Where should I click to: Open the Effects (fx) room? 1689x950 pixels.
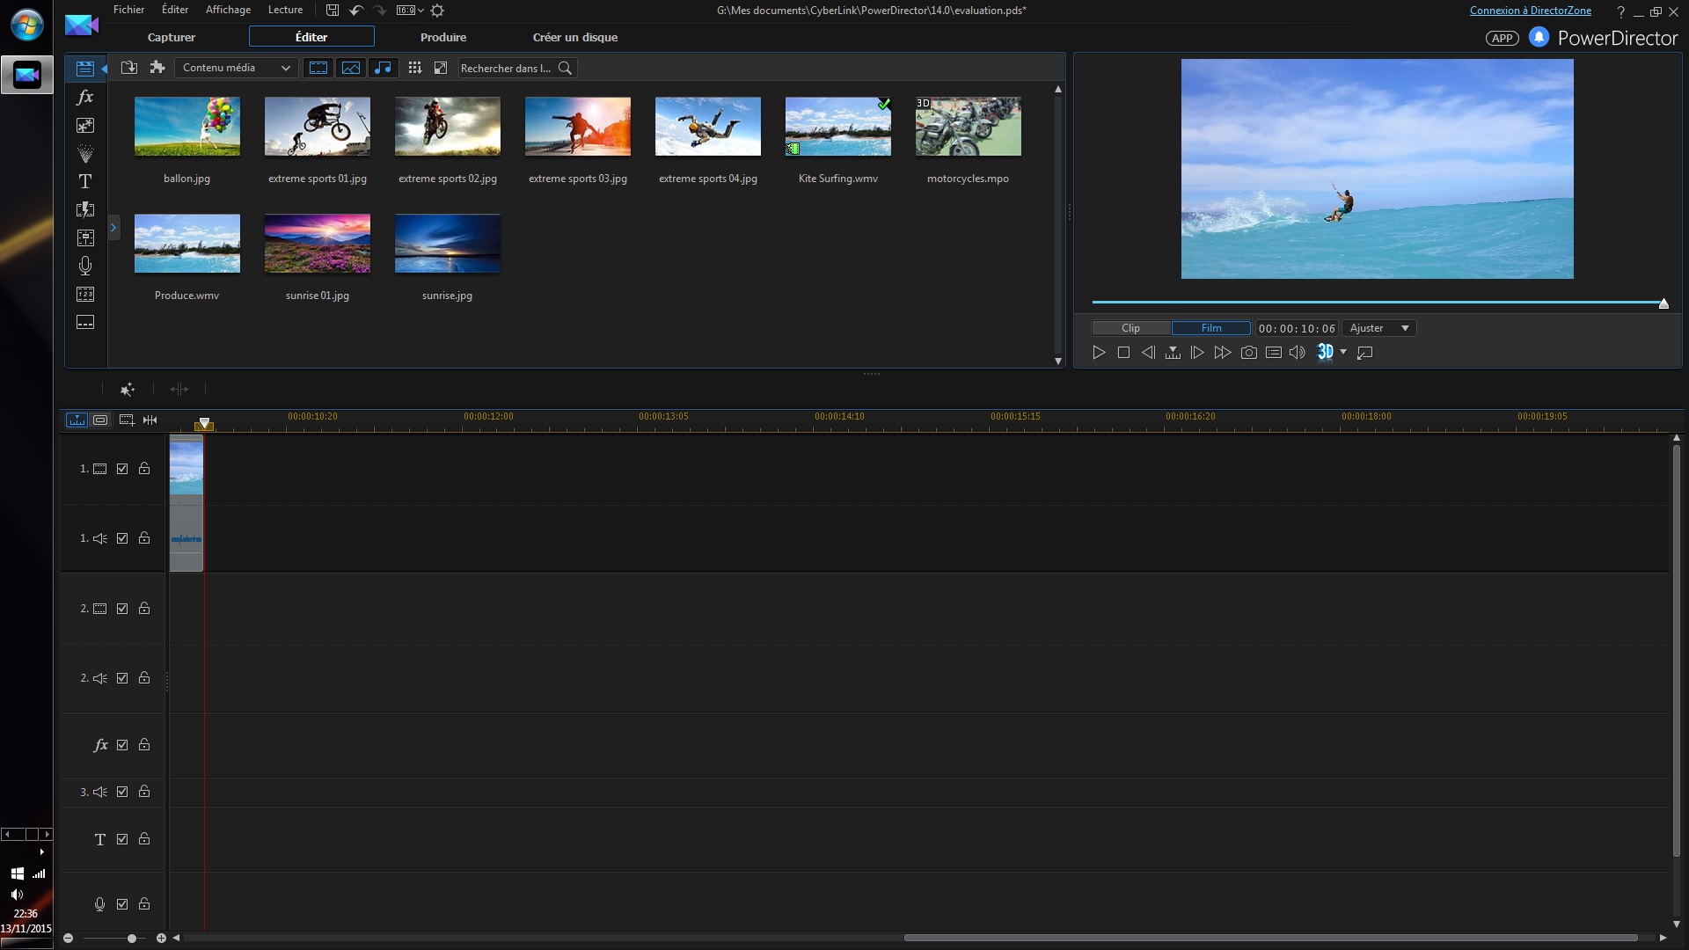point(85,97)
